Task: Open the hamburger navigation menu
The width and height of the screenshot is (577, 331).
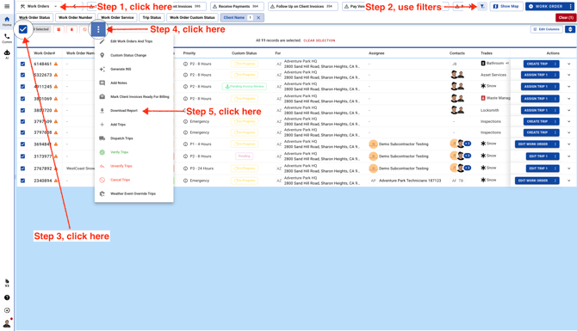Action: pyautogui.click(x=7, y=6)
